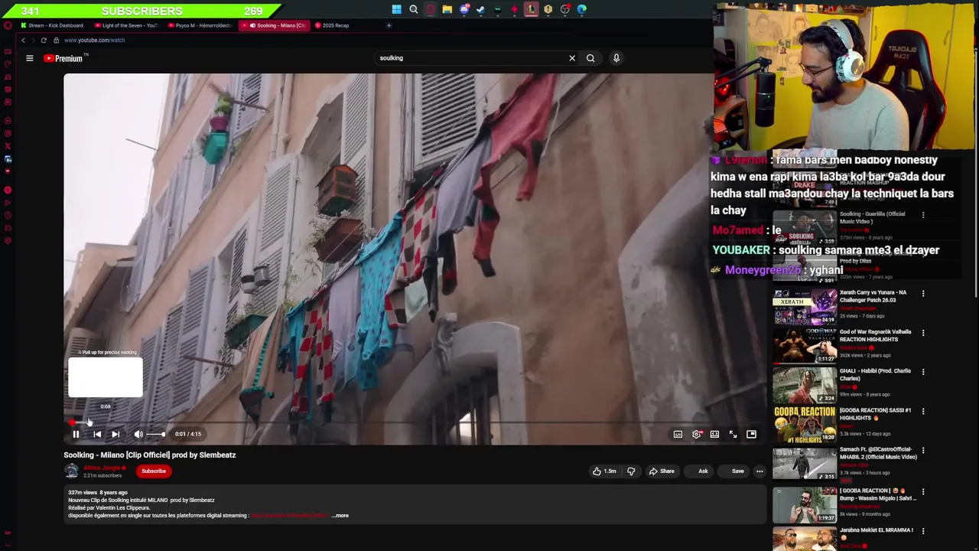This screenshot has height=551, width=979.
Task: Open Discord from the taskbar
Action: coord(464,9)
